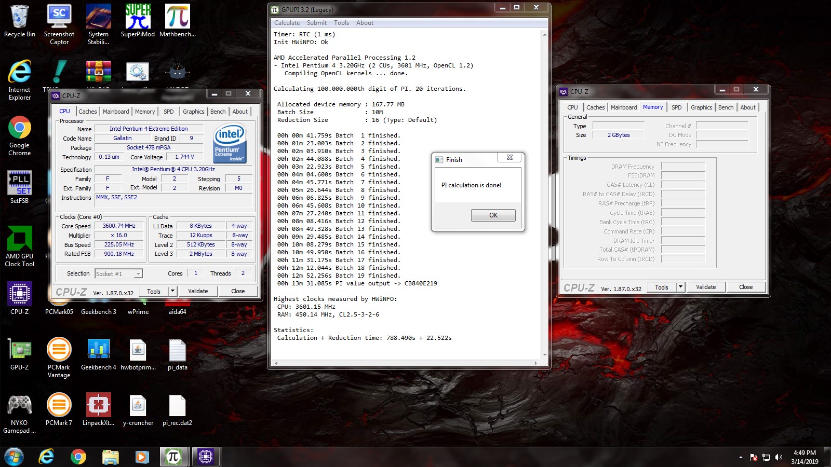831x467 pixels.
Task: Switch to SPD tab in left CPU-Z
Action: (169, 112)
